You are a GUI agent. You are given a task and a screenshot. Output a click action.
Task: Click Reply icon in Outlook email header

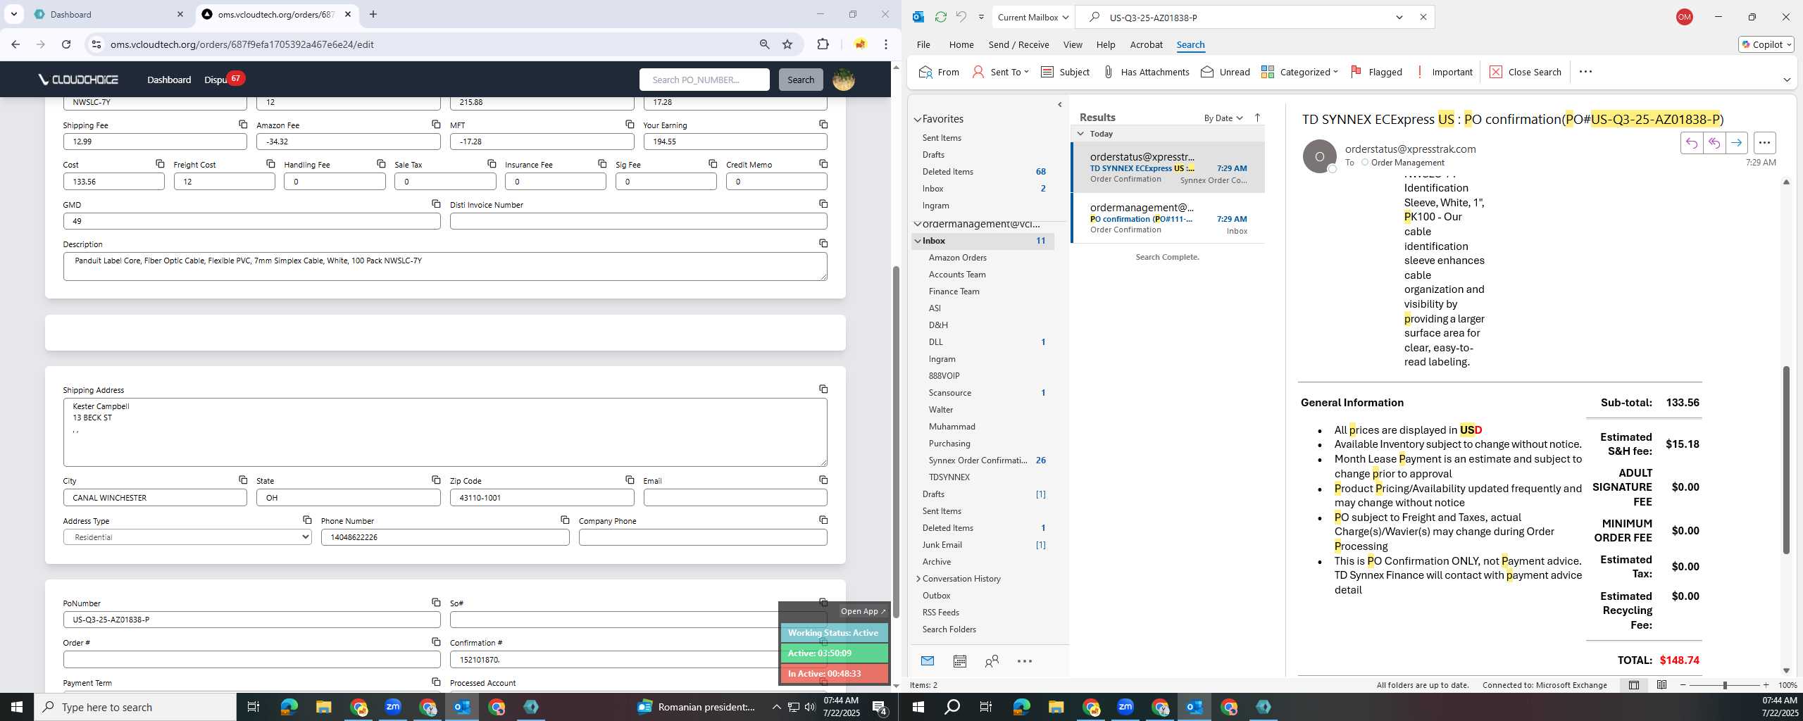click(x=1691, y=143)
